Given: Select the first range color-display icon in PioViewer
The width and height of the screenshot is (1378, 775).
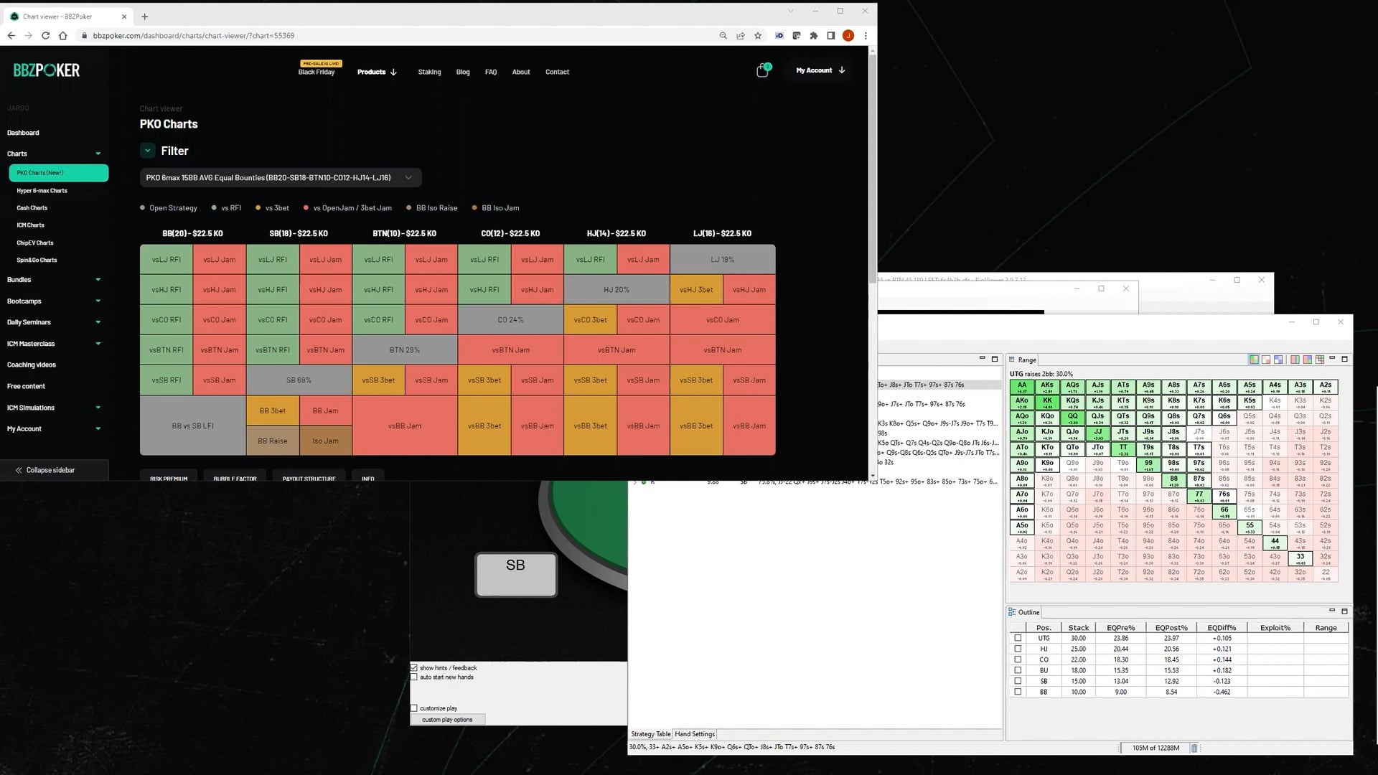Looking at the screenshot, I should pyautogui.click(x=1253, y=359).
